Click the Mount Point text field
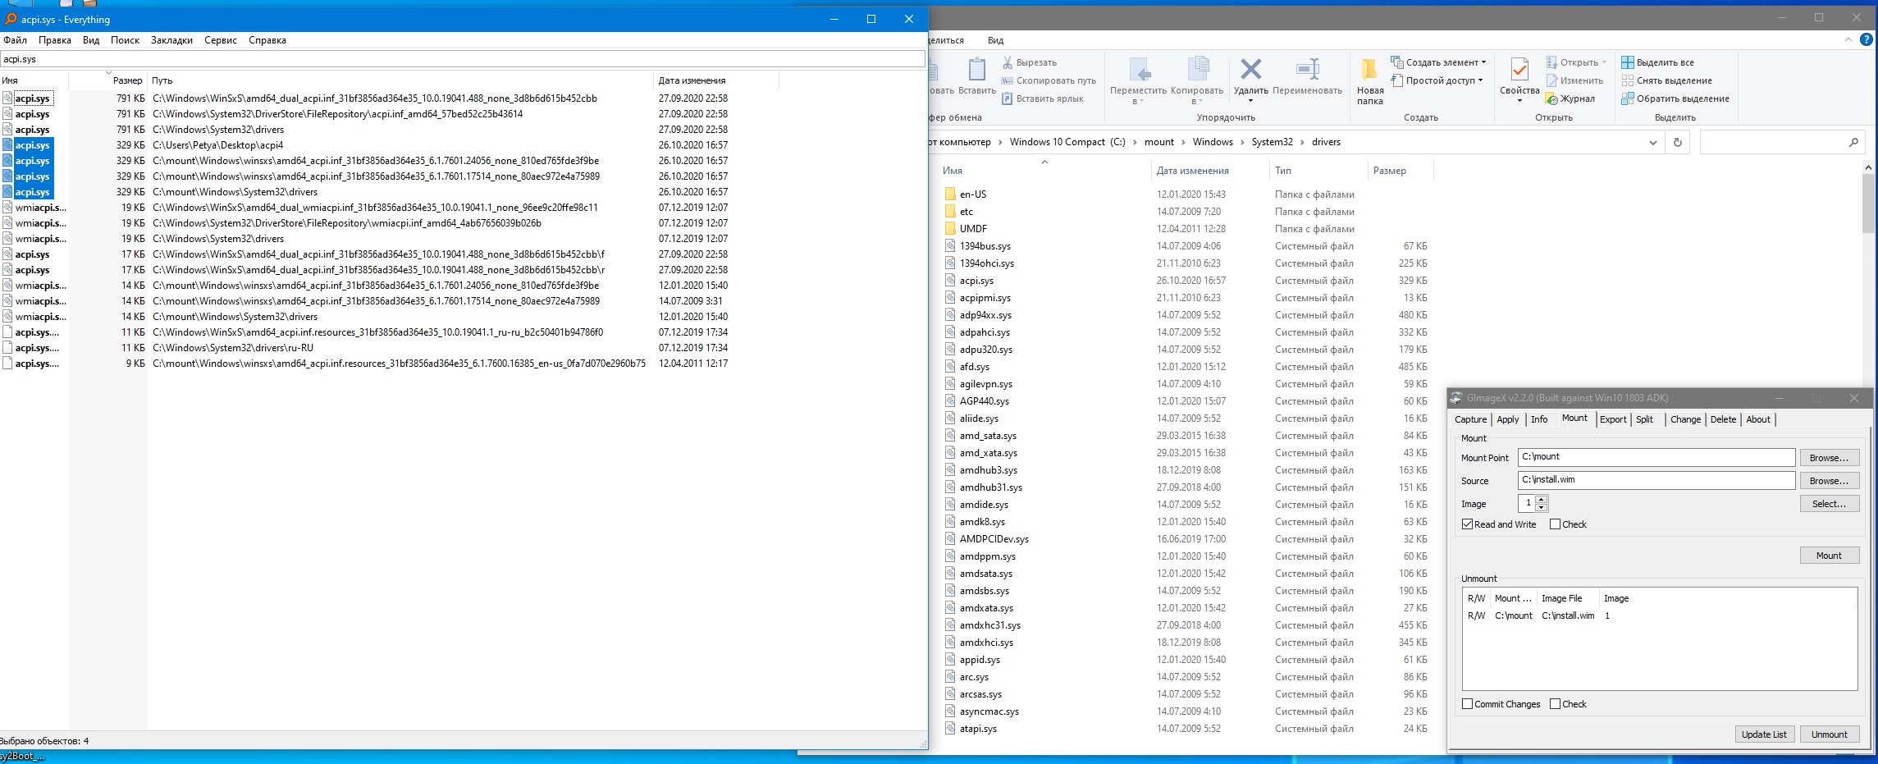 [1656, 457]
